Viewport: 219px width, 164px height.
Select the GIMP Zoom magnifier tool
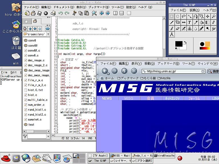pos(214,17)
